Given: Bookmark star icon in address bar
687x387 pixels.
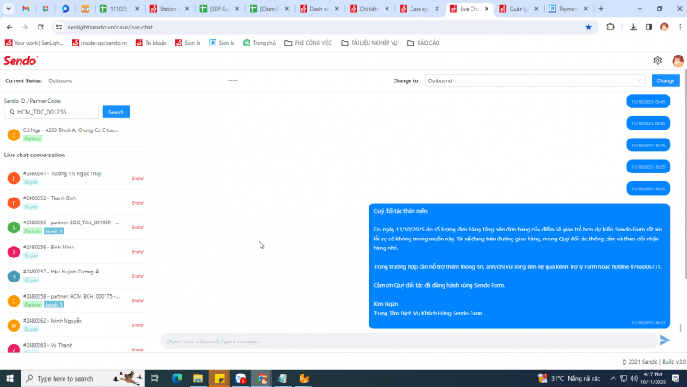Looking at the screenshot, I should pos(589,27).
